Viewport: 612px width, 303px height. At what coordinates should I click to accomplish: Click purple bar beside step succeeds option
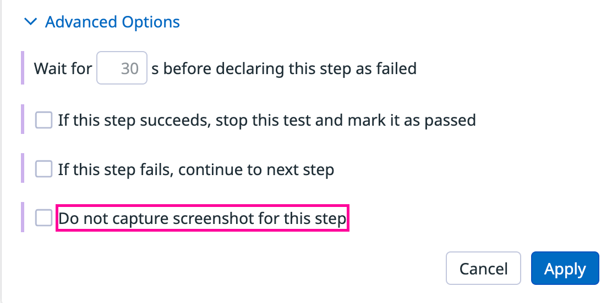[x=23, y=119]
